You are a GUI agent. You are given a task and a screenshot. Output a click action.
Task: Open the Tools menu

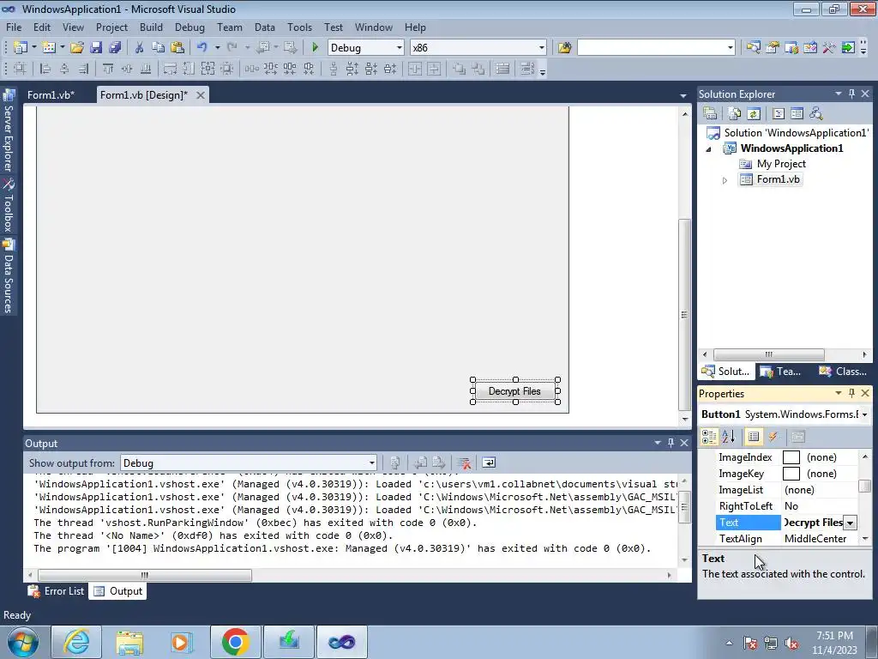pyautogui.click(x=299, y=27)
